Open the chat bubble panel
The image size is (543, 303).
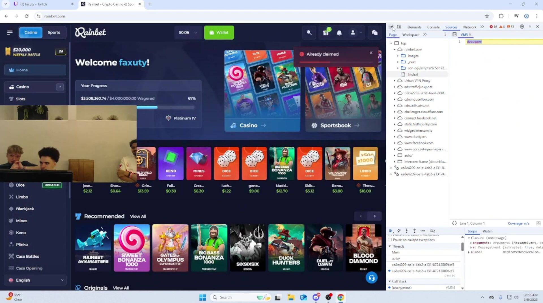coord(374,33)
